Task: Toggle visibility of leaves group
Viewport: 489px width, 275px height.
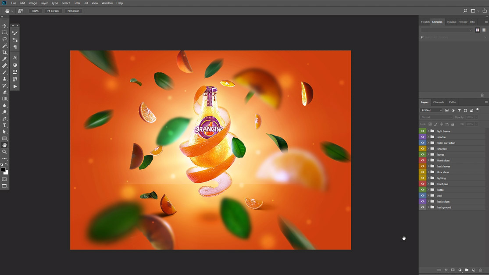Action: coord(423,155)
